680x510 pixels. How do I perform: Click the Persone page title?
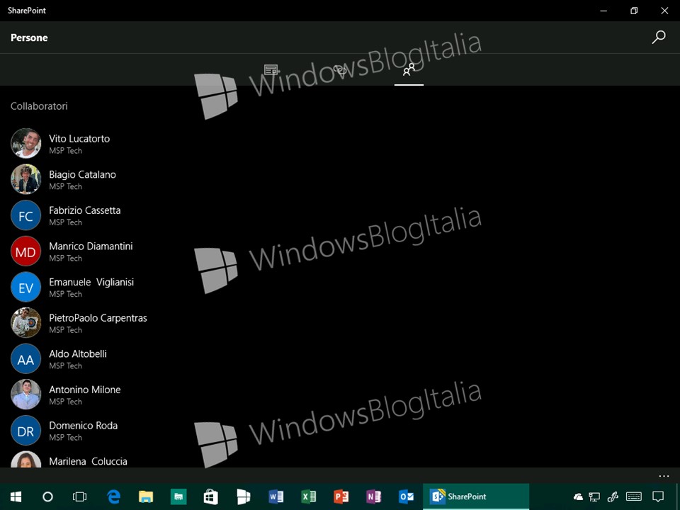coord(29,38)
